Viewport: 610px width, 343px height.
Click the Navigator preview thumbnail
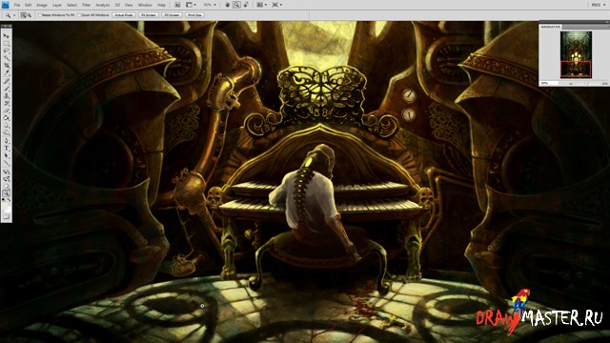(x=576, y=55)
